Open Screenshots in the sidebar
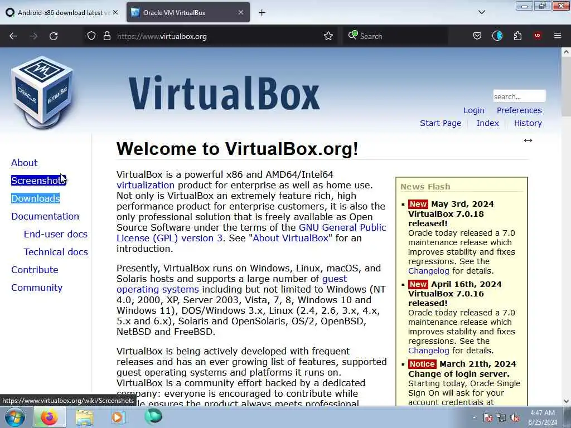 [38, 181]
